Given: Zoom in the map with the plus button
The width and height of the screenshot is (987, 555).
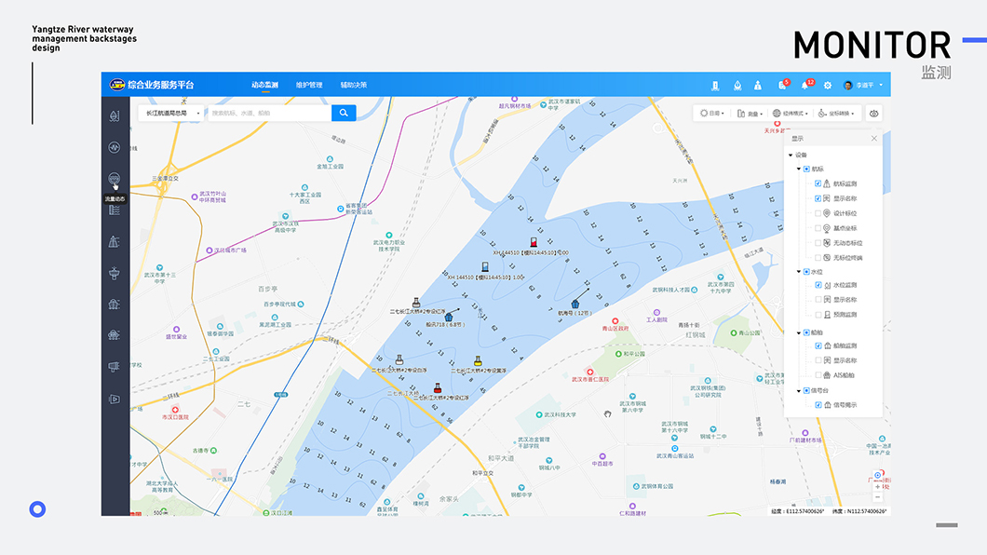Looking at the screenshot, I should [877, 486].
